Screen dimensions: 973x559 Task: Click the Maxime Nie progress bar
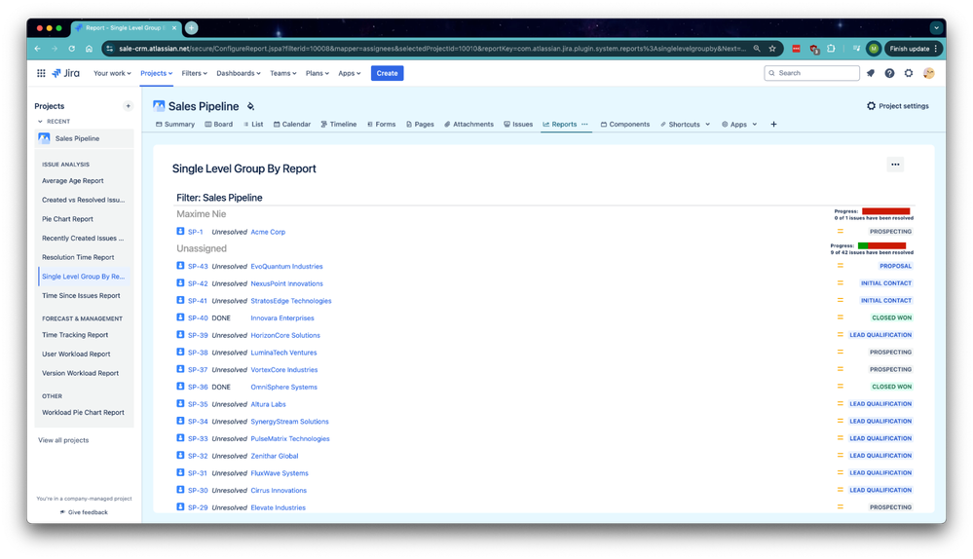(885, 211)
